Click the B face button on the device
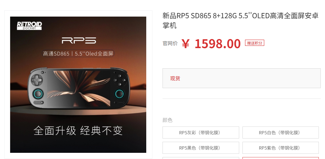This screenshot has width=325, height=159. pyautogui.click(x=120, y=84)
